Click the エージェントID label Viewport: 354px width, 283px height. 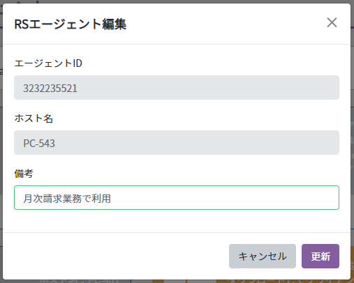click(48, 63)
